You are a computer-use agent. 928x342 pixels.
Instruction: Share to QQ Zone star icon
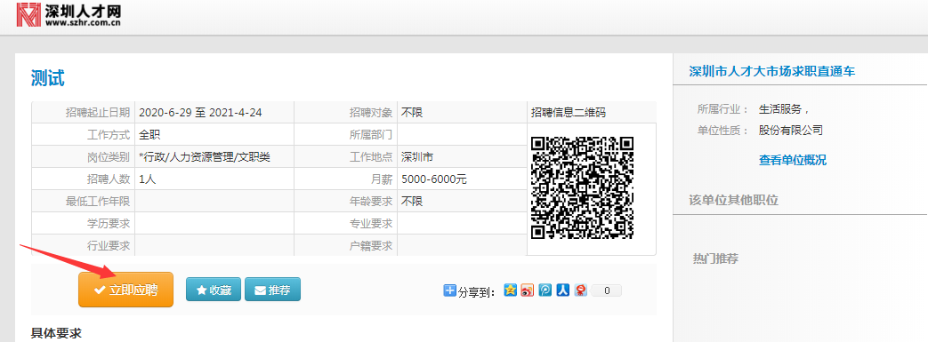click(x=510, y=290)
